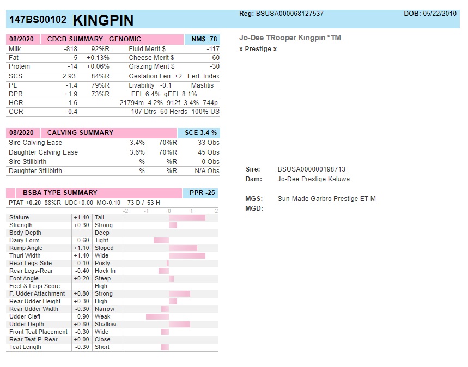Viewport: 468px width, 367px height.
Task: Click the 08/2020 date in the Calving header
Action: click(x=21, y=133)
